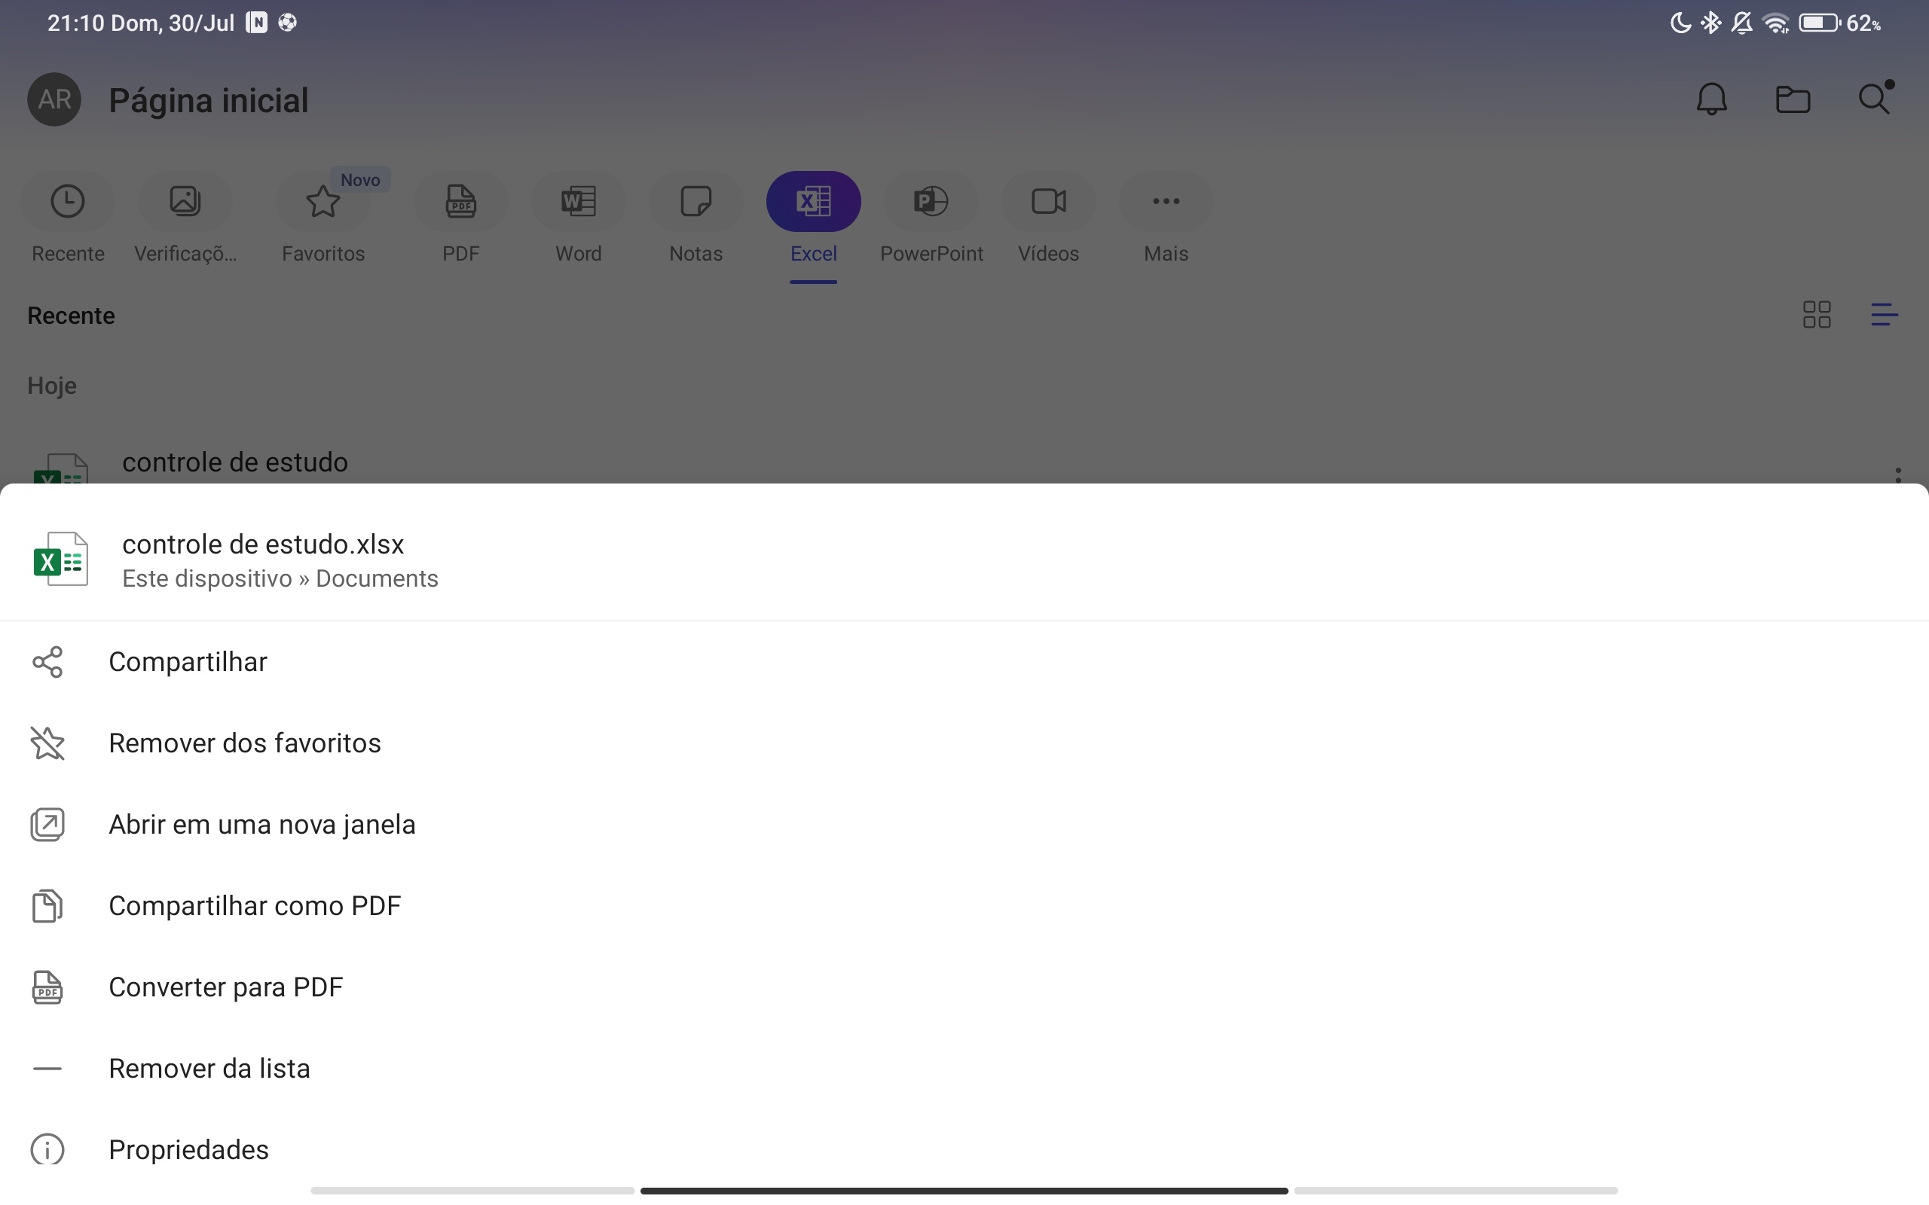
Task: Switch to grid view layout
Action: [1817, 315]
